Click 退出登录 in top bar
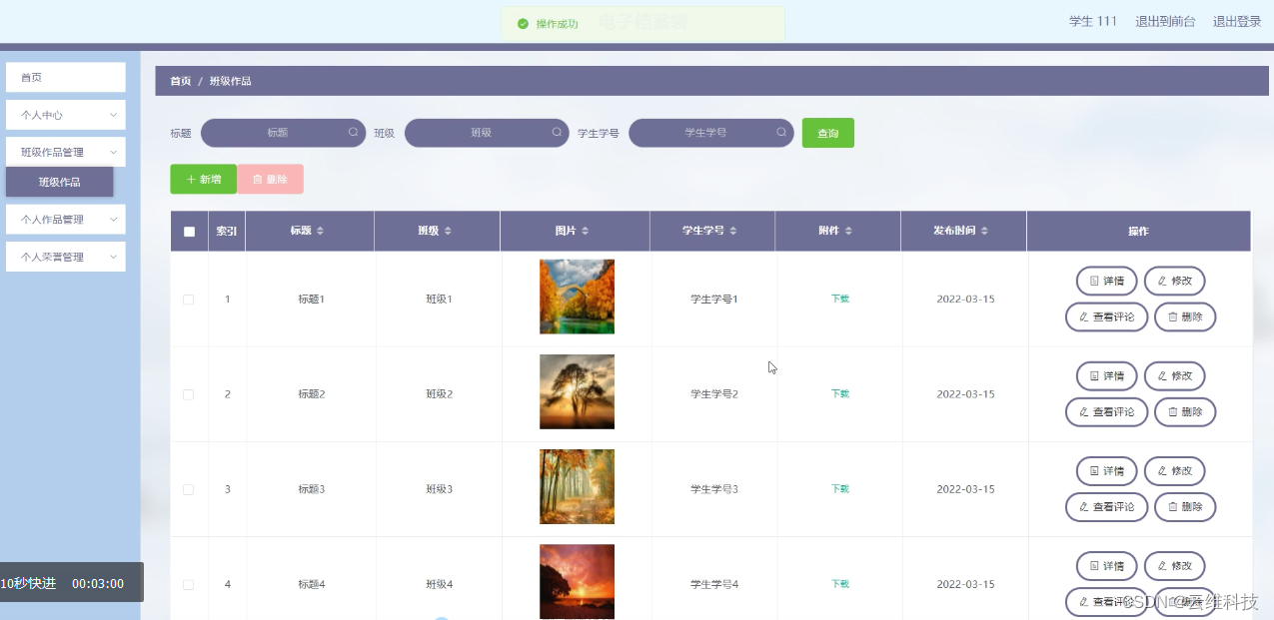The image size is (1274, 620). click(1237, 21)
